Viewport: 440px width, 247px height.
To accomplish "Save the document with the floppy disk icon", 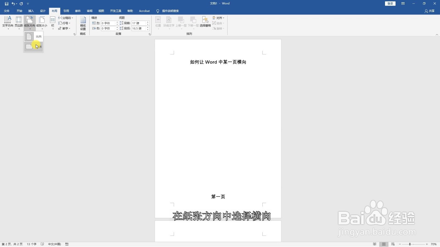I will 7,4.
